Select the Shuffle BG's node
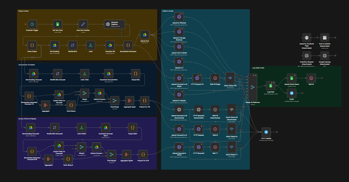The image size is (349, 182). (73, 45)
